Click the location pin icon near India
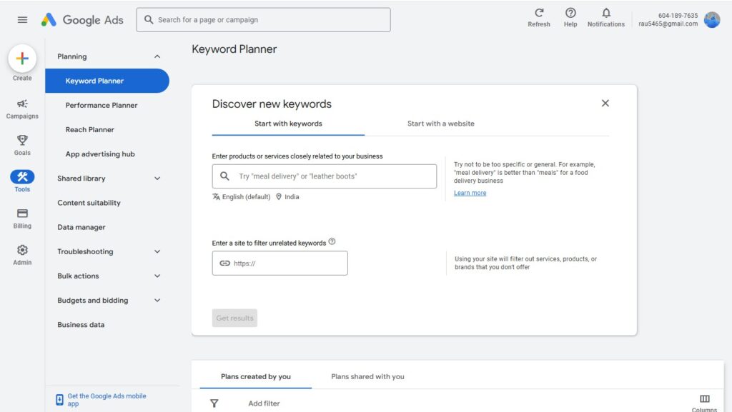This screenshot has width=732, height=412. pyautogui.click(x=279, y=196)
